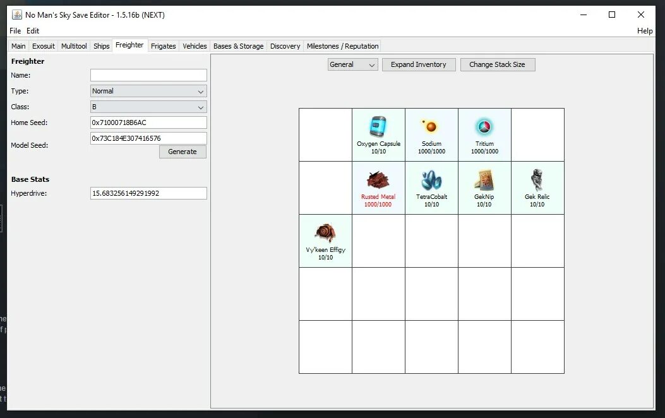Click the Model Seed label
Image resolution: width=665 pixels, height=418 pixels.
(x=29, y=145)
